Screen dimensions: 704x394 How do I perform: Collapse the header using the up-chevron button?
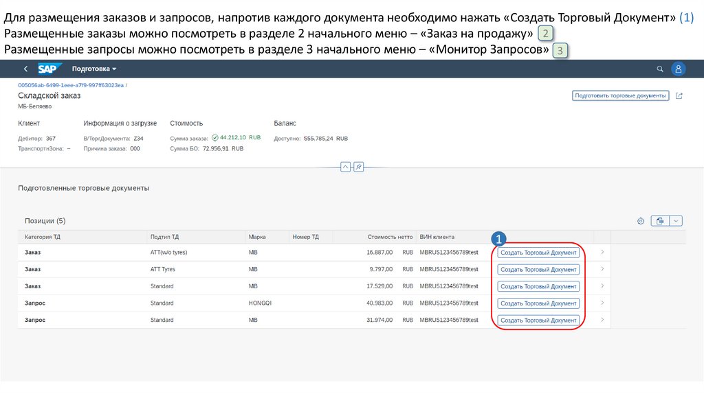346,167
